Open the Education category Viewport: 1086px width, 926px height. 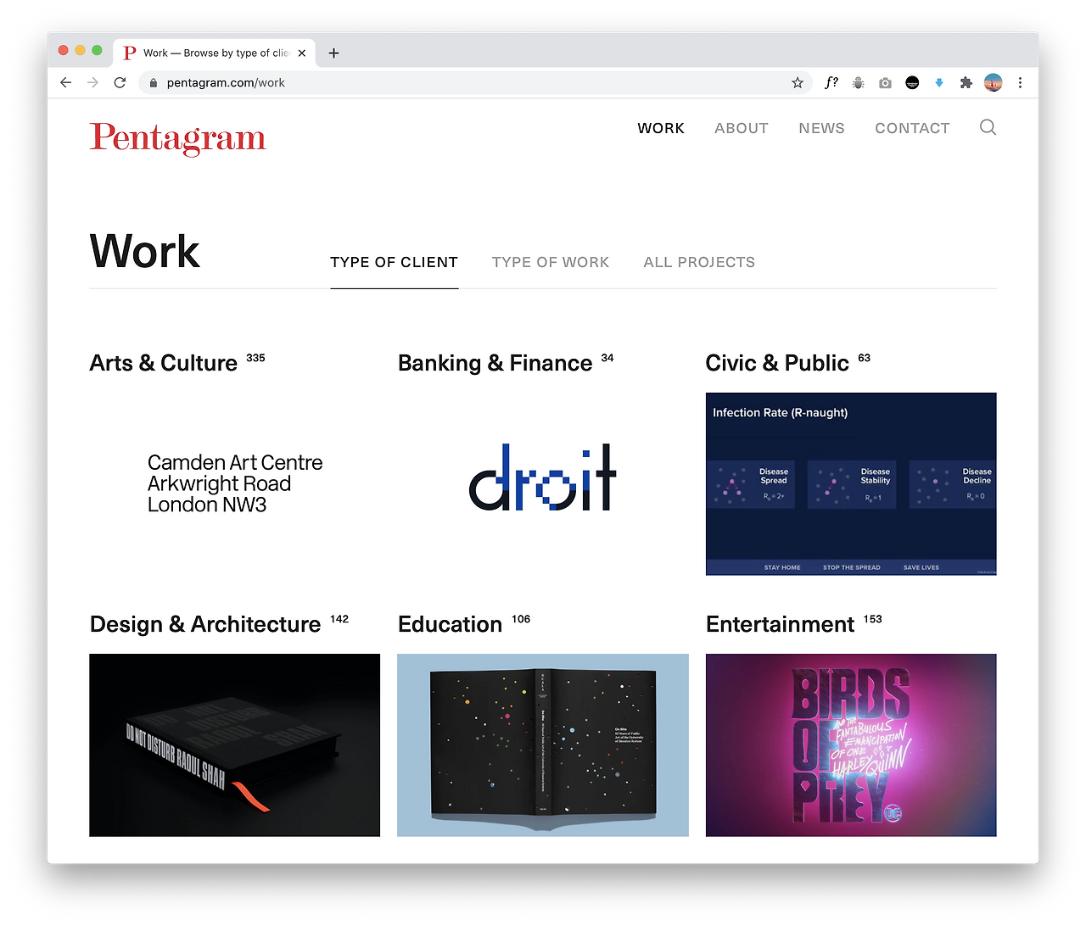click(451, 624)
